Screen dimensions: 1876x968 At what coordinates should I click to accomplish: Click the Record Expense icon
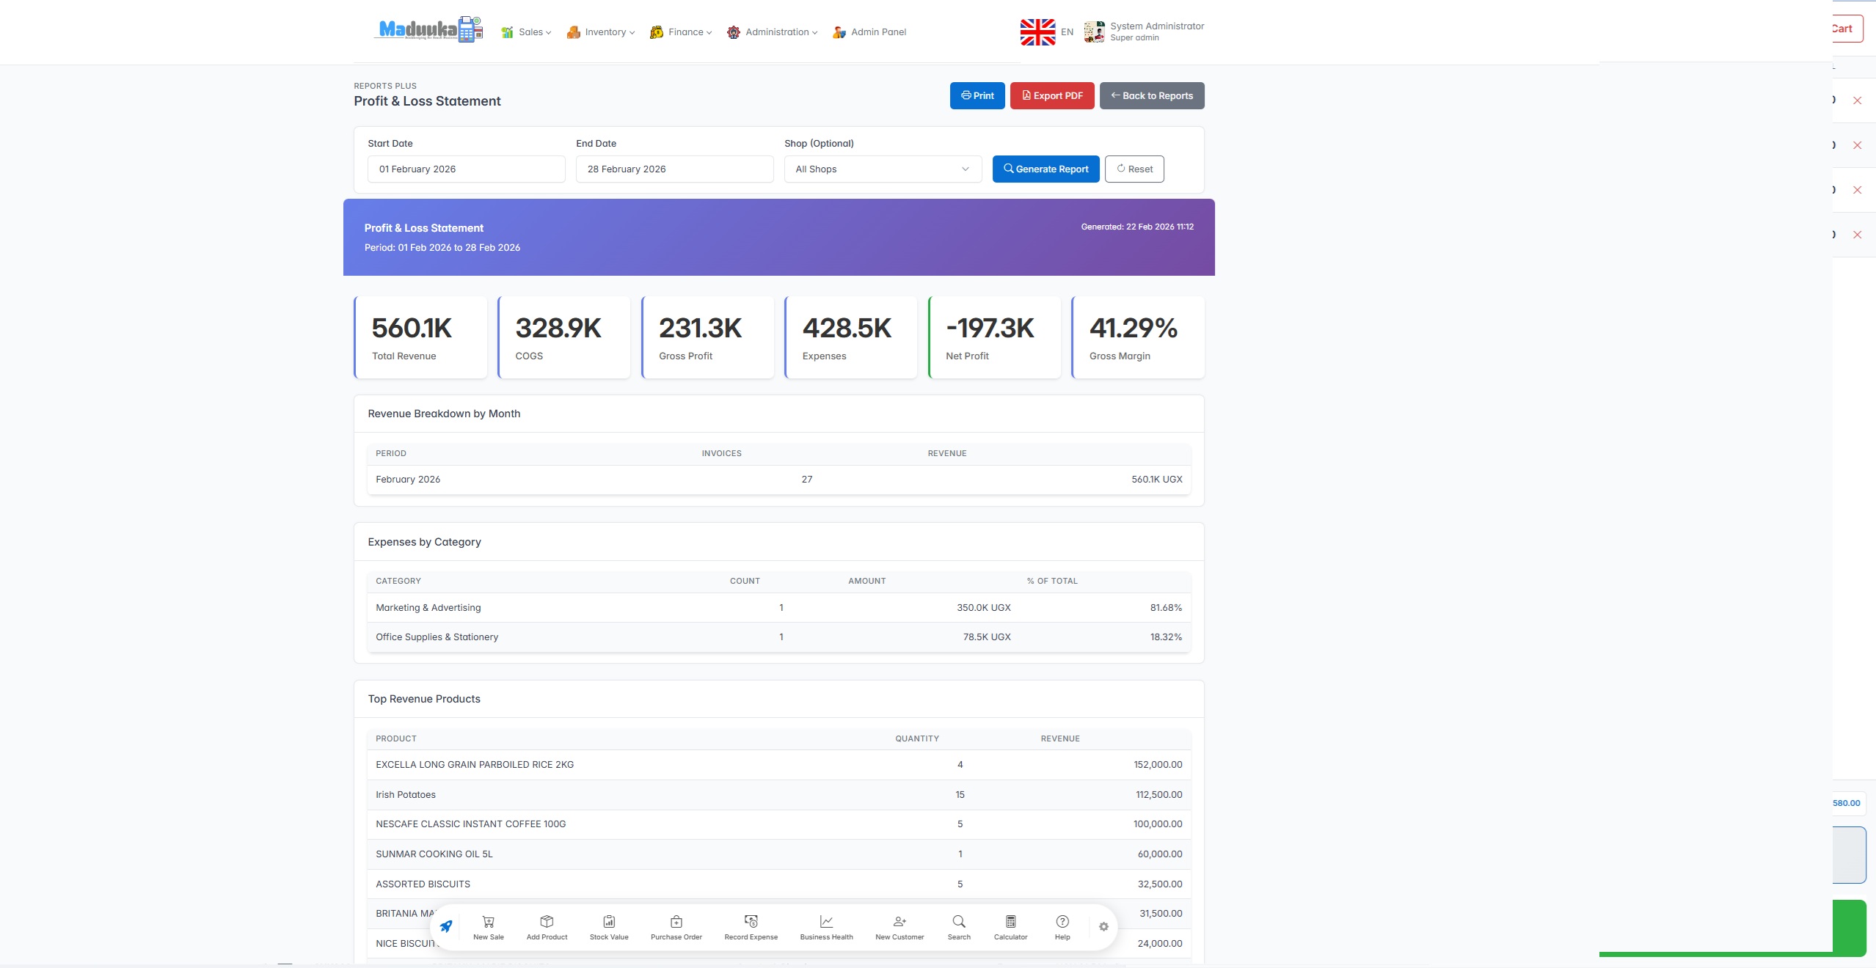pyautogui.click(x=751, y=922)
